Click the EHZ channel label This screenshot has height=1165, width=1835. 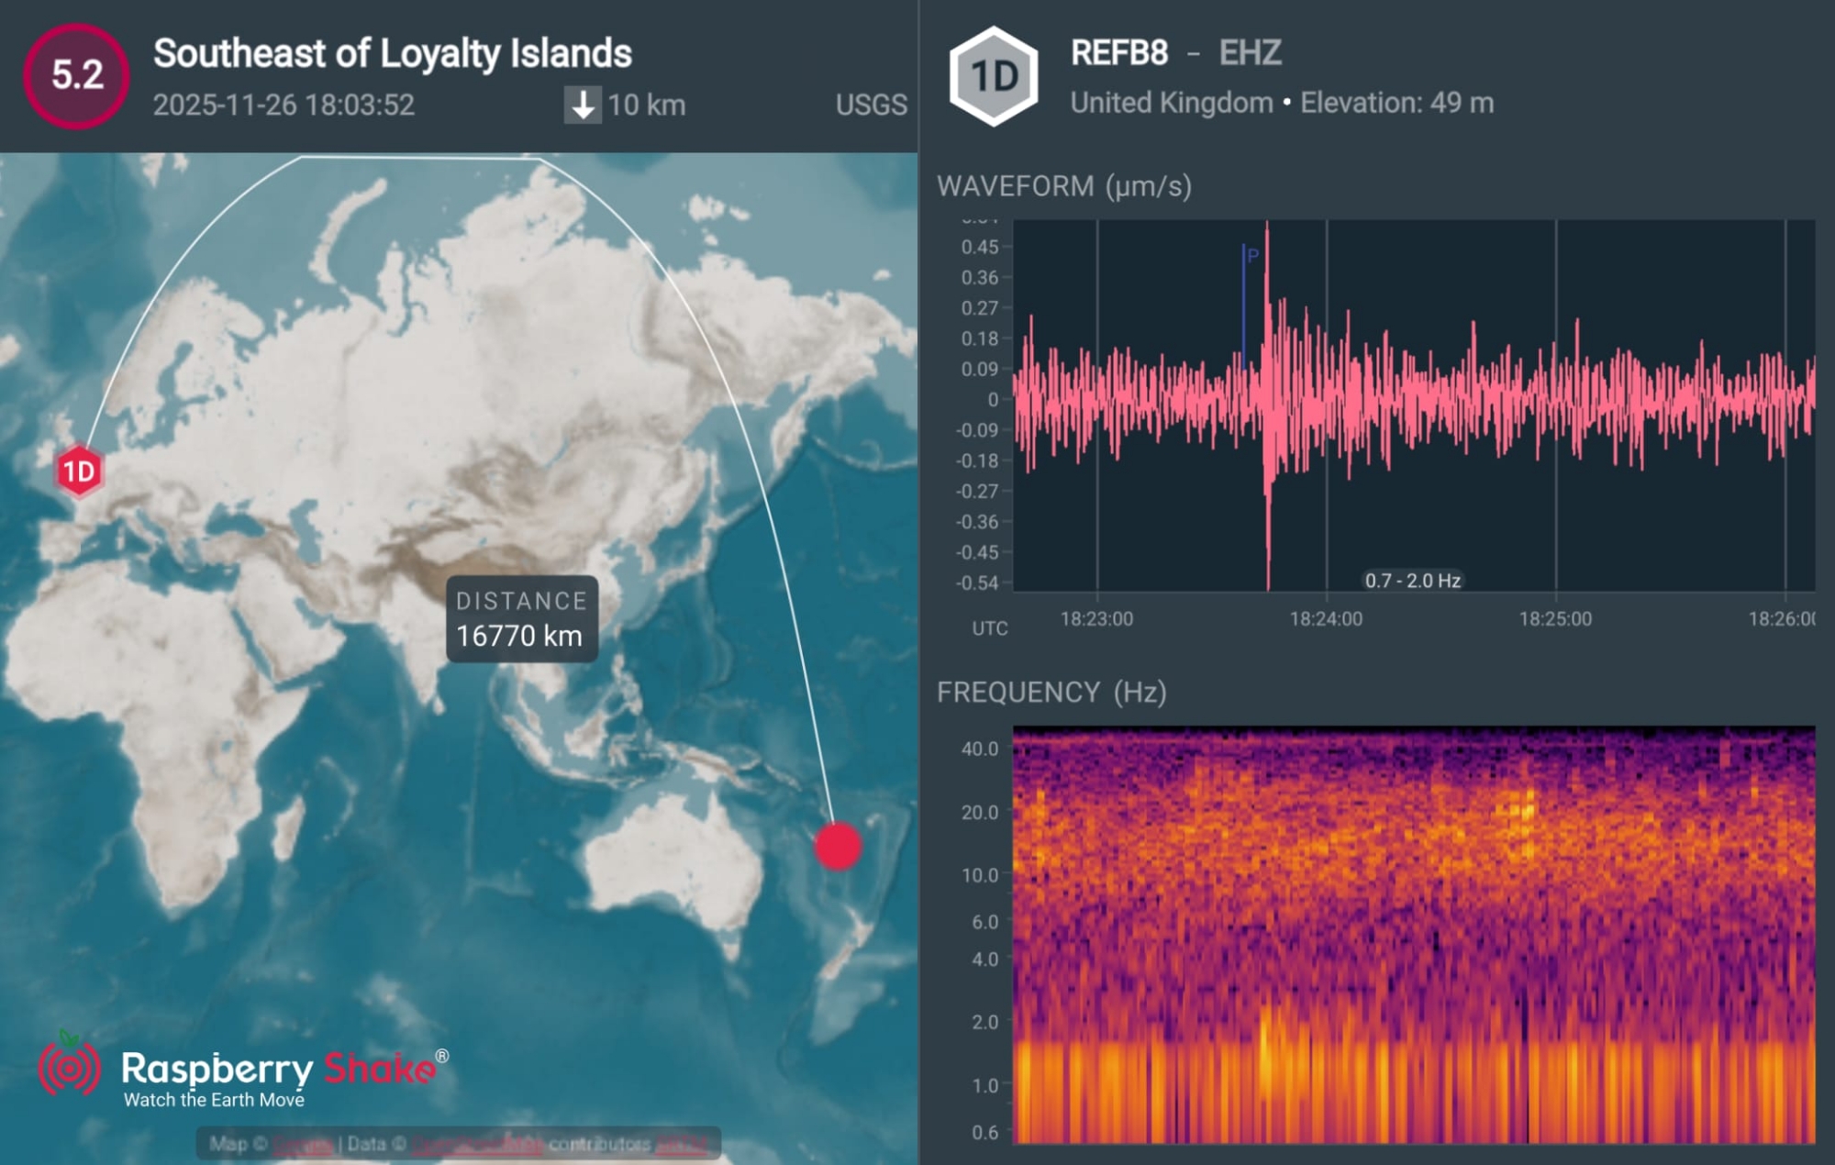pyautogui.click(x=1250, y=53)
